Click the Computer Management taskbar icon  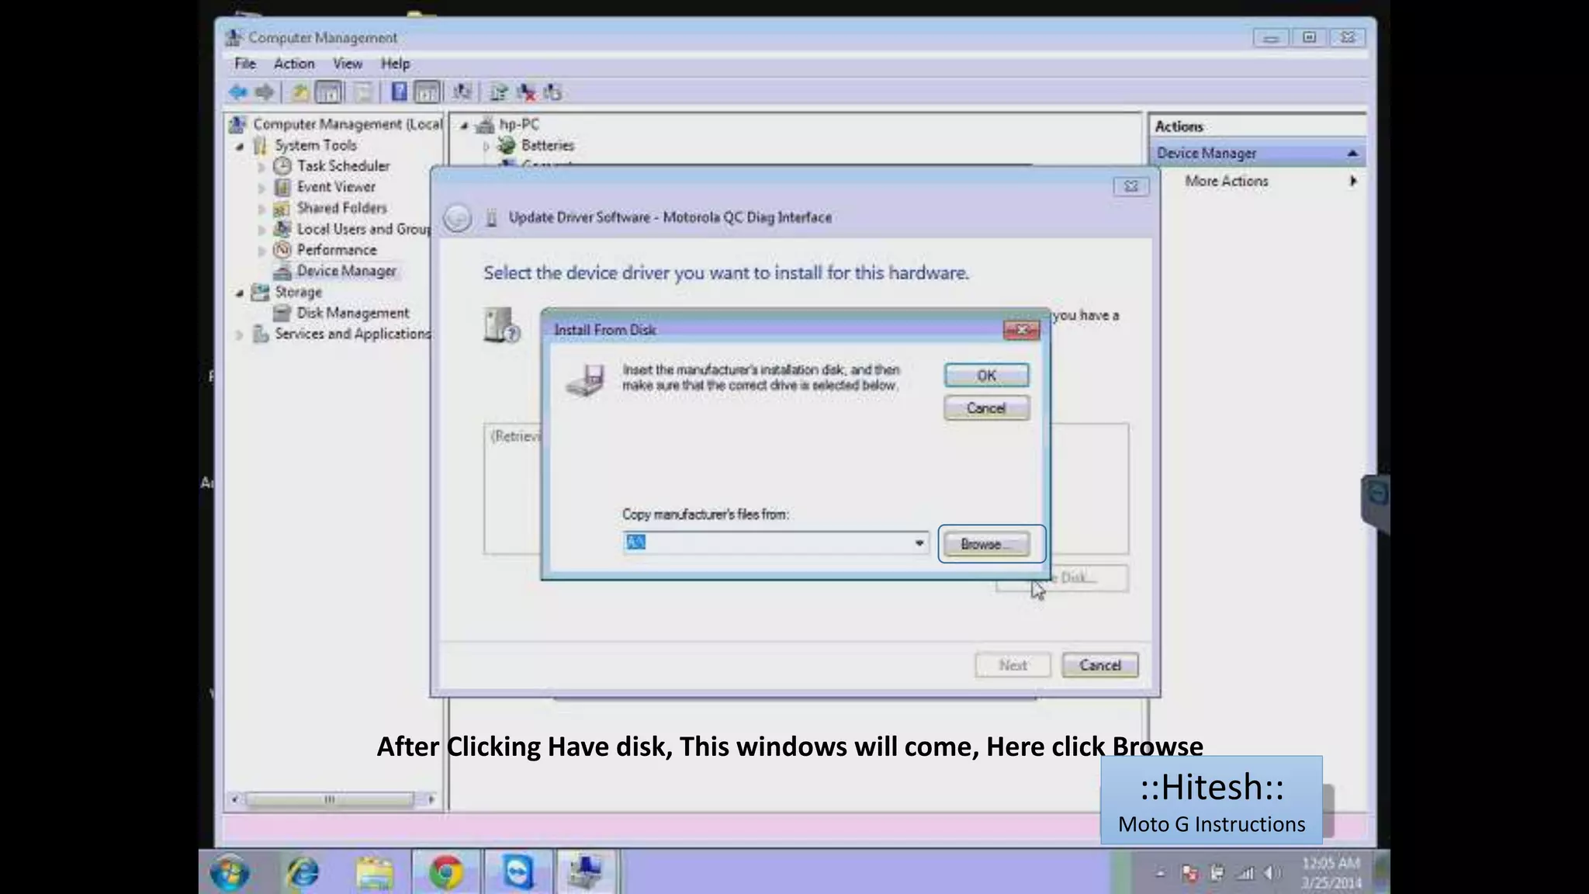click(586, 872)
